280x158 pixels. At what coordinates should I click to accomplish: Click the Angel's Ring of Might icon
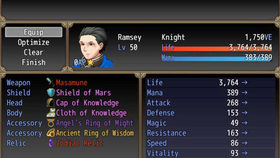[x=51, y=123]
